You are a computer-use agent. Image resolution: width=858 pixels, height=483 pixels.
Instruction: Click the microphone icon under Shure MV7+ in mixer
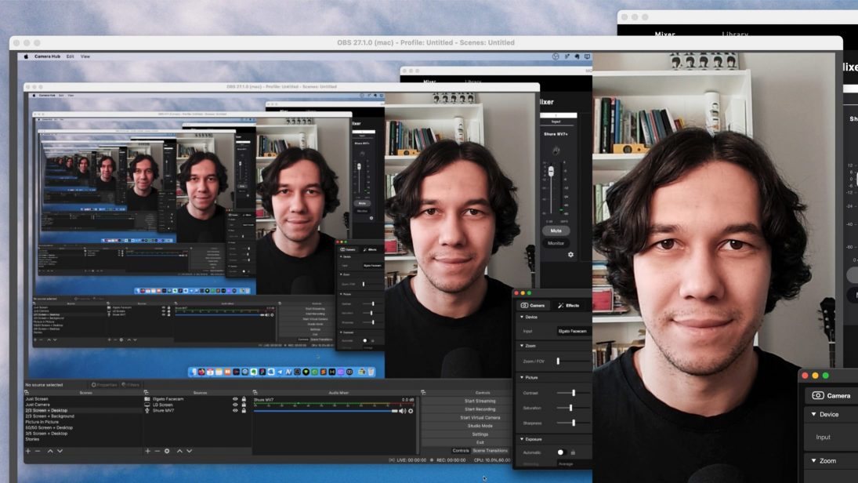coord(556,150)
